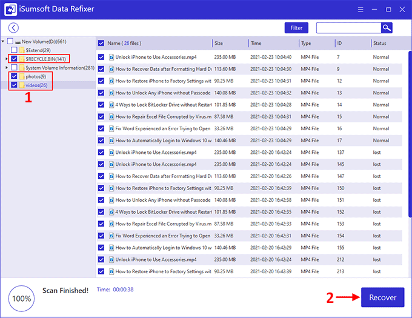Viewport: 412px width, 318px height.
Task: Expand the System Volume Information tree node
Action: click(x=7, y=68)
